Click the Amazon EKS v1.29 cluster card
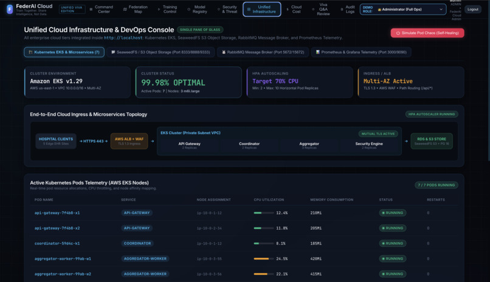This screenshot has width=490, height=282. (x=77, y=82)
